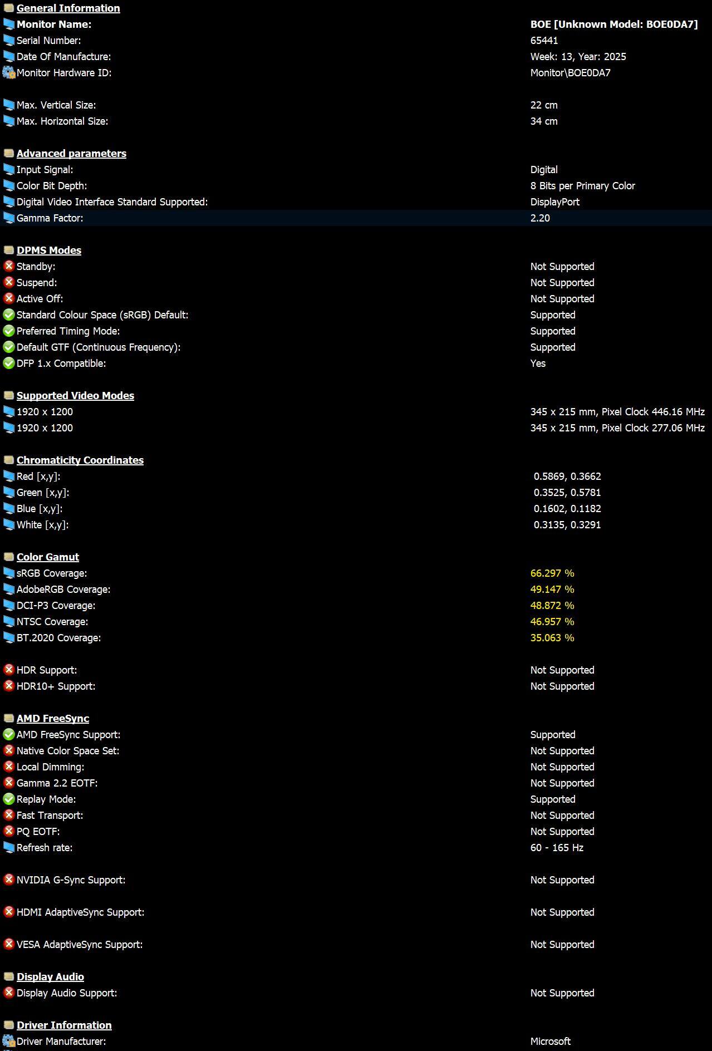
Task: Select the Refresh rate 60 - 165 Hz row
Action: (356, 847)
